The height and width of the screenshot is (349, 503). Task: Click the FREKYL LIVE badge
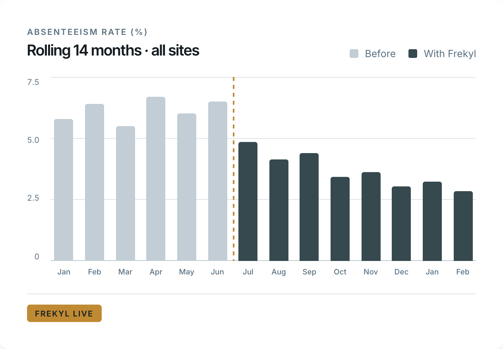[x=64, y=313]
